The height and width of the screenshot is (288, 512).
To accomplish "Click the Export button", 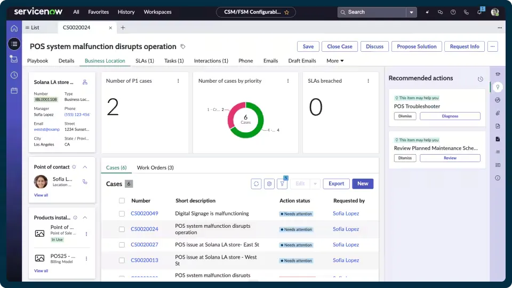I will pyautogui.click(x=336, y=183).
